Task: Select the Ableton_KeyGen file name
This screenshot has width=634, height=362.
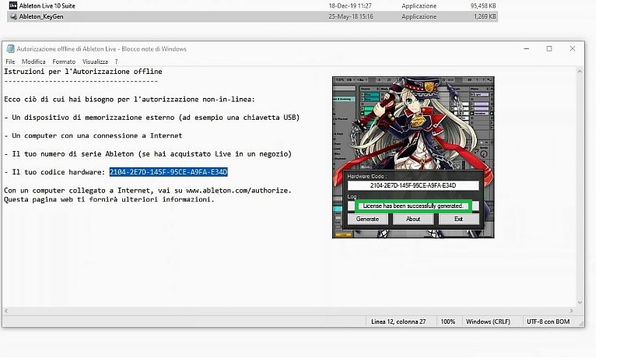Action: tap(41, 16)
